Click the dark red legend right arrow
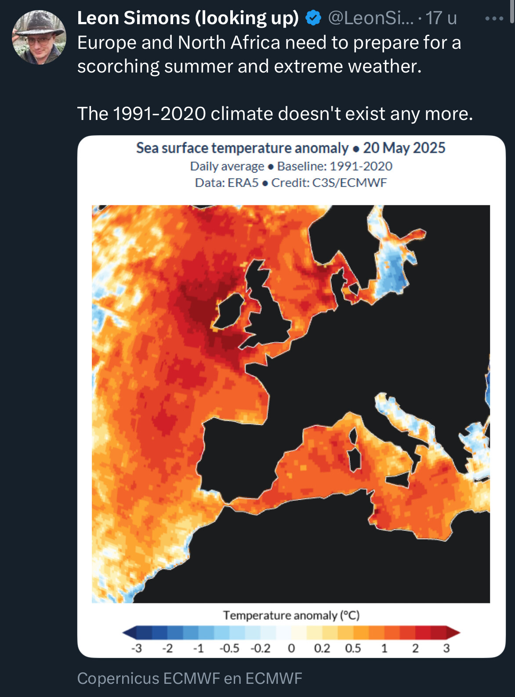515x697 pixels. (x=453, y=633)
